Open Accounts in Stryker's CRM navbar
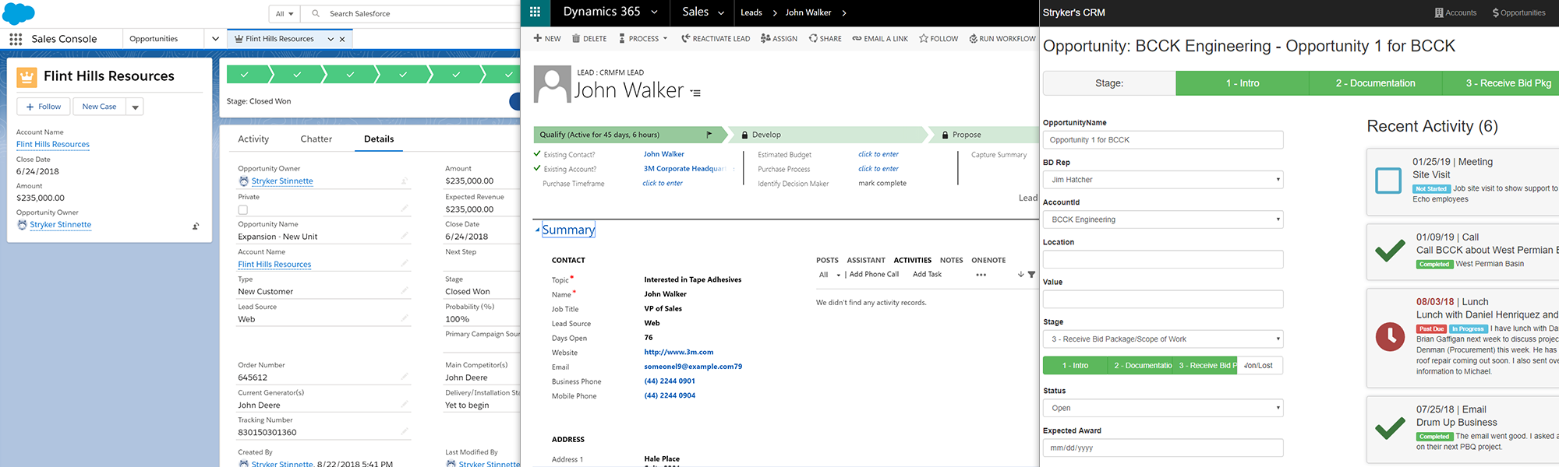The height and width of the screenshot is (467, 1559). 1455,12
